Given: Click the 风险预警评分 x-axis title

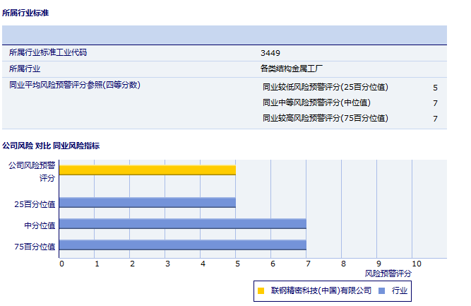Looking at the screenshot, I should point(388,273).
